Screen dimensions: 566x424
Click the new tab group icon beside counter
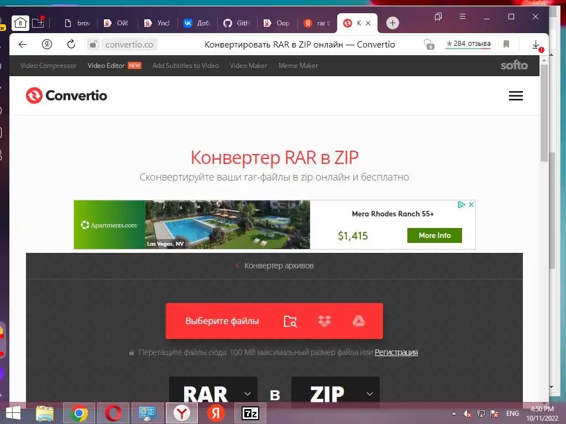point(38,23)
